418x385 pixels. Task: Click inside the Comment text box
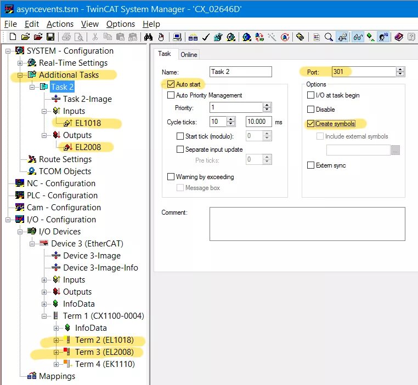pos(307,224)
